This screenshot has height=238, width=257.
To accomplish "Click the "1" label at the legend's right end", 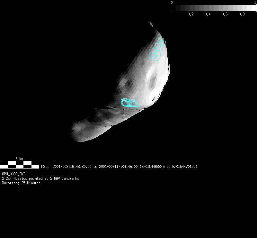I will (x=255, y=3).
